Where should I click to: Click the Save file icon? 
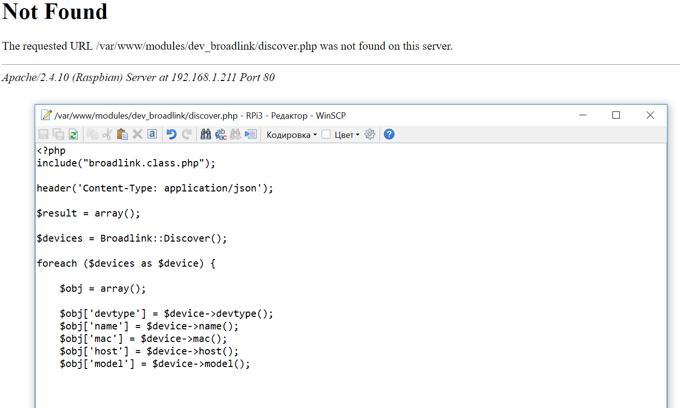tap(43, 135)
